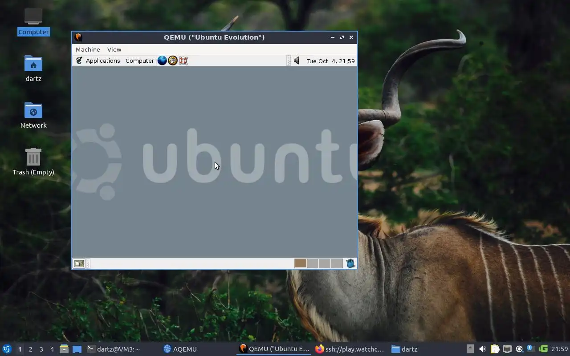
Task: Open the network connection tray icon
Action: pyautogui.click(x=507, y=349)
